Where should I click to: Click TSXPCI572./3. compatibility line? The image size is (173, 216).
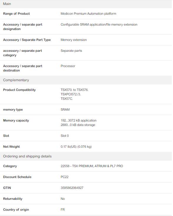71,94
